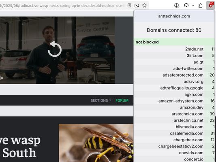Image resolution: width=216 pixels, height=162 pixels.
Task: Click the circular arrow toolbar icon
Action: 186,6
